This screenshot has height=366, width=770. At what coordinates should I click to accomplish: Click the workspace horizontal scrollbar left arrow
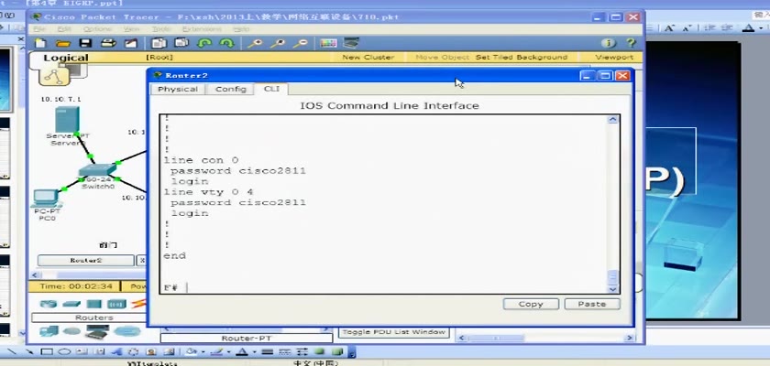pos(35,274)
